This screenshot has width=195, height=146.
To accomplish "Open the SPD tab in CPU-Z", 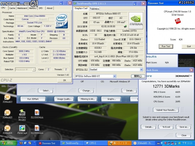I will [41, 8].
